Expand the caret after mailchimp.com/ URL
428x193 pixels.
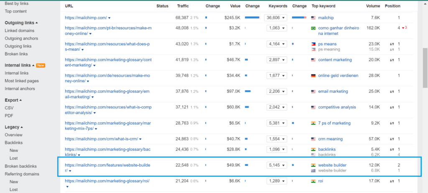[x=110, y=18]
